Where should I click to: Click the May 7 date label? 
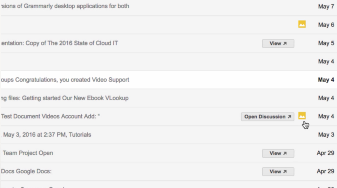pyautogui.click(x=326, y=6)
